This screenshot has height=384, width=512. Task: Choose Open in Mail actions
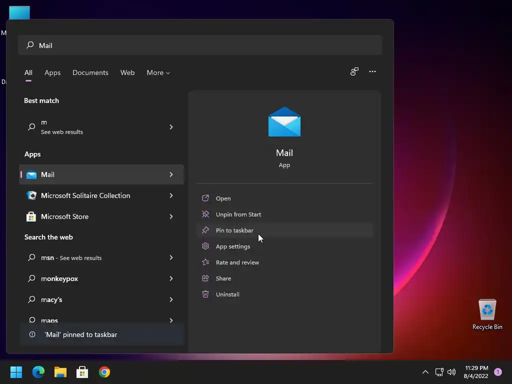click(284, 198)
